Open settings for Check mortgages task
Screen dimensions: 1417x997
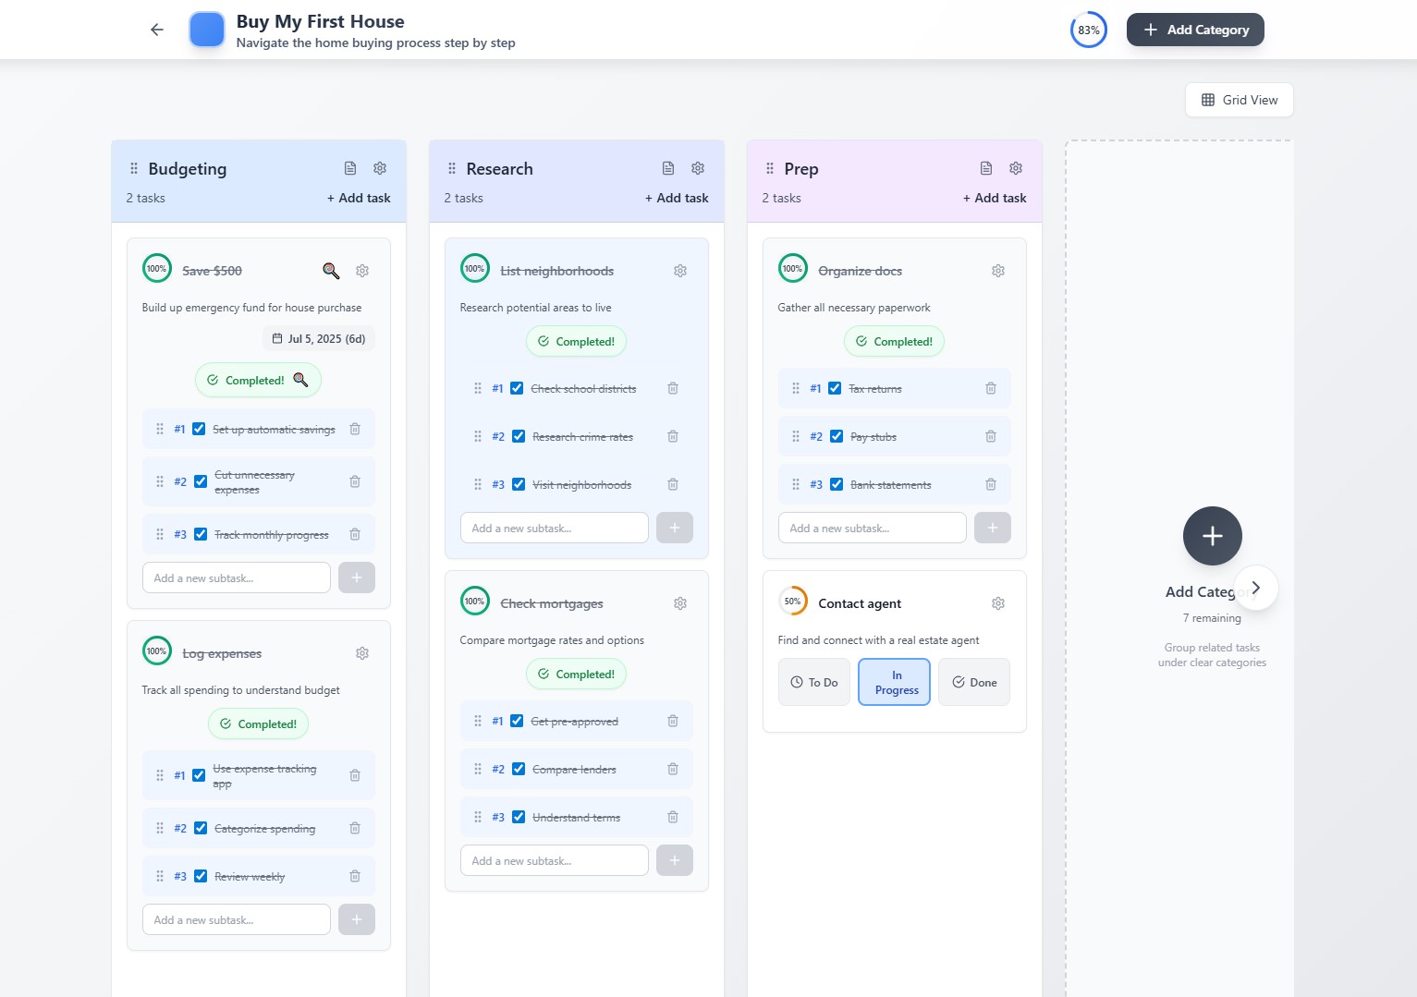[680, 603]
